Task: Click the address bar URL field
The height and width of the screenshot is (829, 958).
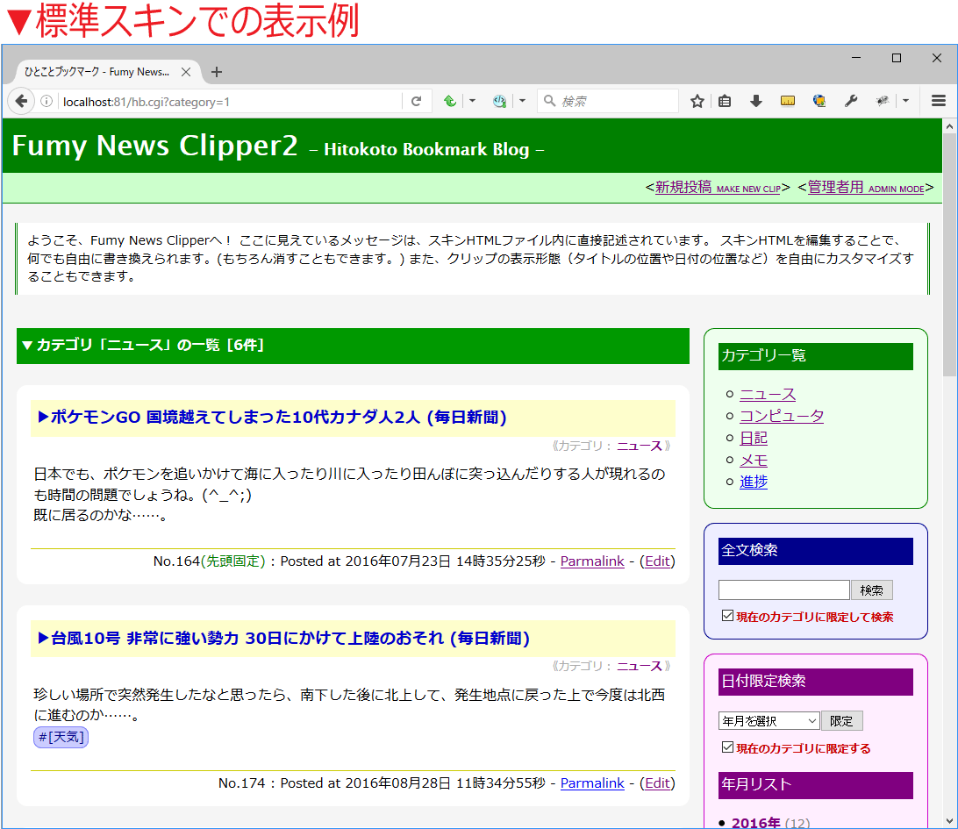Action: click(x=231, y=102)
